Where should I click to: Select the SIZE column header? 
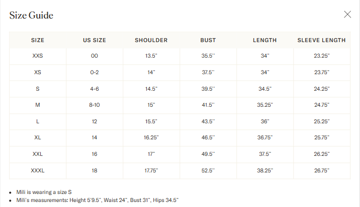point(38,40)
